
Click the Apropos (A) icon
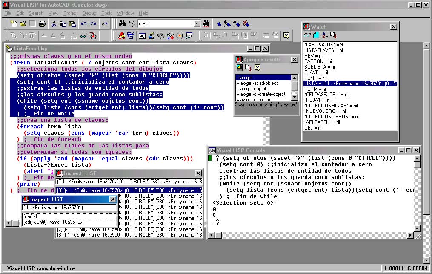(x=180, y=36)
